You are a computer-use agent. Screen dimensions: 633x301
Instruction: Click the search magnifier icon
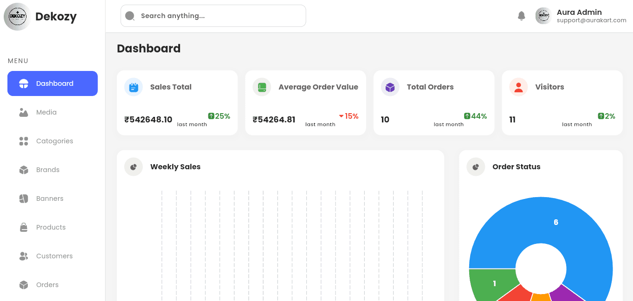[x=130, y=16]
